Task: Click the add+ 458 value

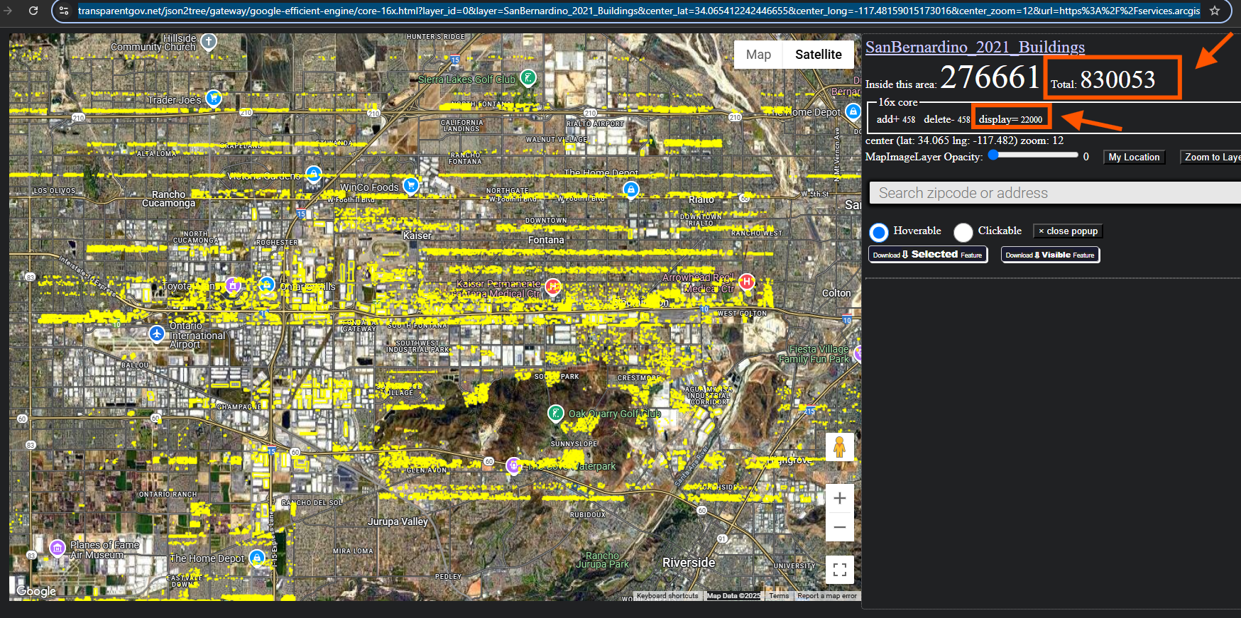Action: point(896,119)
